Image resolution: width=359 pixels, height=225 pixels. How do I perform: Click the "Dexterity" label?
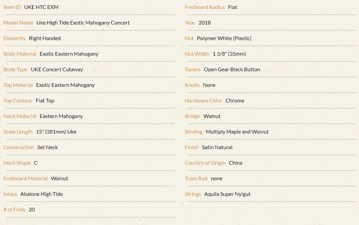[15, 38]
